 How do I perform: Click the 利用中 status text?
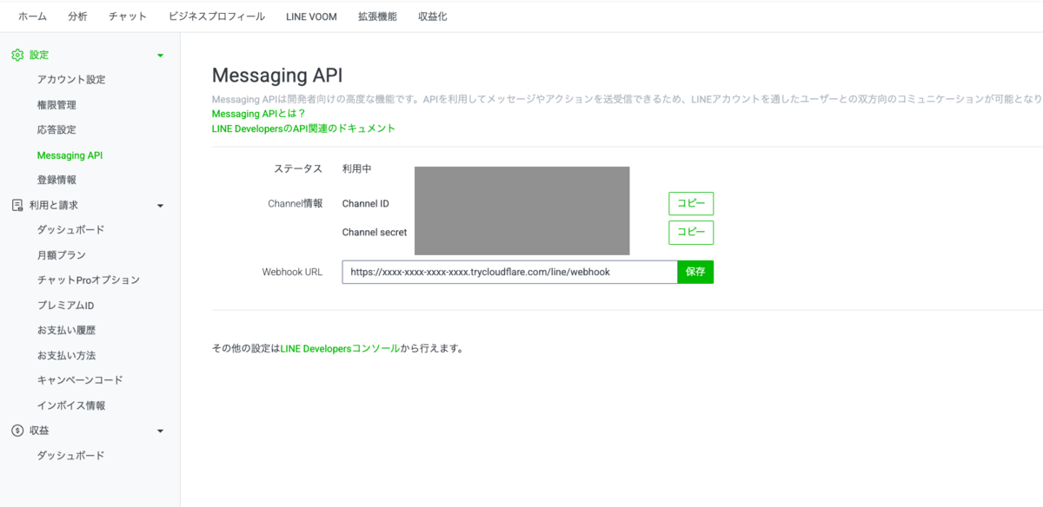356,168
